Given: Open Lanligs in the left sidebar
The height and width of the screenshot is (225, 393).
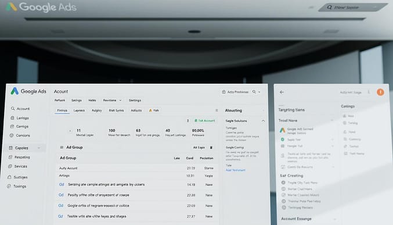Looking at the screenshot, I should 20,118.
